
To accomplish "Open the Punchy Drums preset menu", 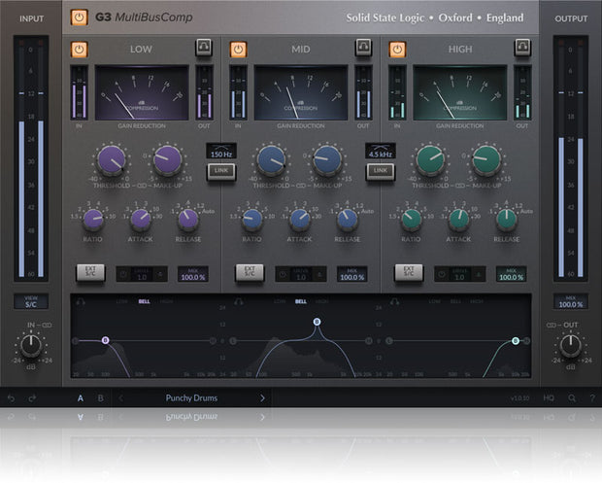I will [x=191, y=398].
